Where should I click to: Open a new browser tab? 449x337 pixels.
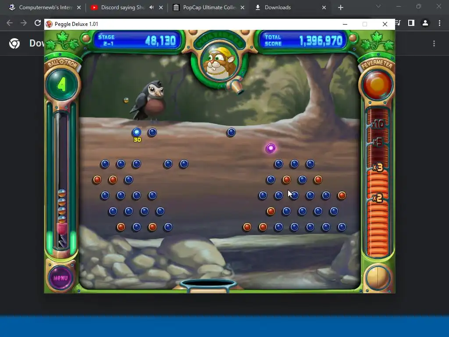point(340,8)
